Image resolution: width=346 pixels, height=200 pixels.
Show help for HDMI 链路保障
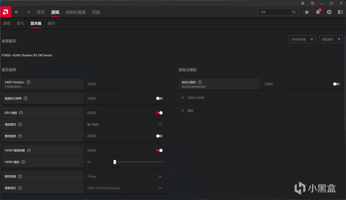[x=29, y=150]
